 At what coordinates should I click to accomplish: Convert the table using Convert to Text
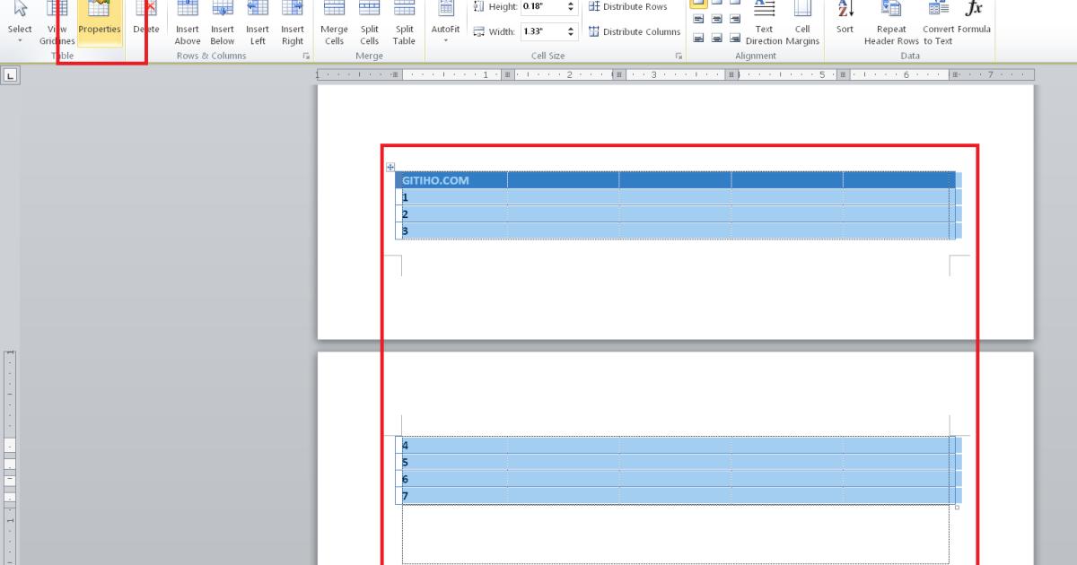938,22
